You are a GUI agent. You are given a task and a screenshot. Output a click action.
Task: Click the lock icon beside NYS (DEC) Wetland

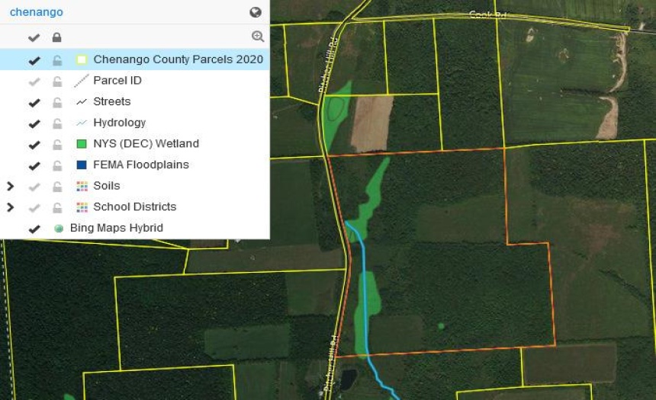(x=56, y=144)
